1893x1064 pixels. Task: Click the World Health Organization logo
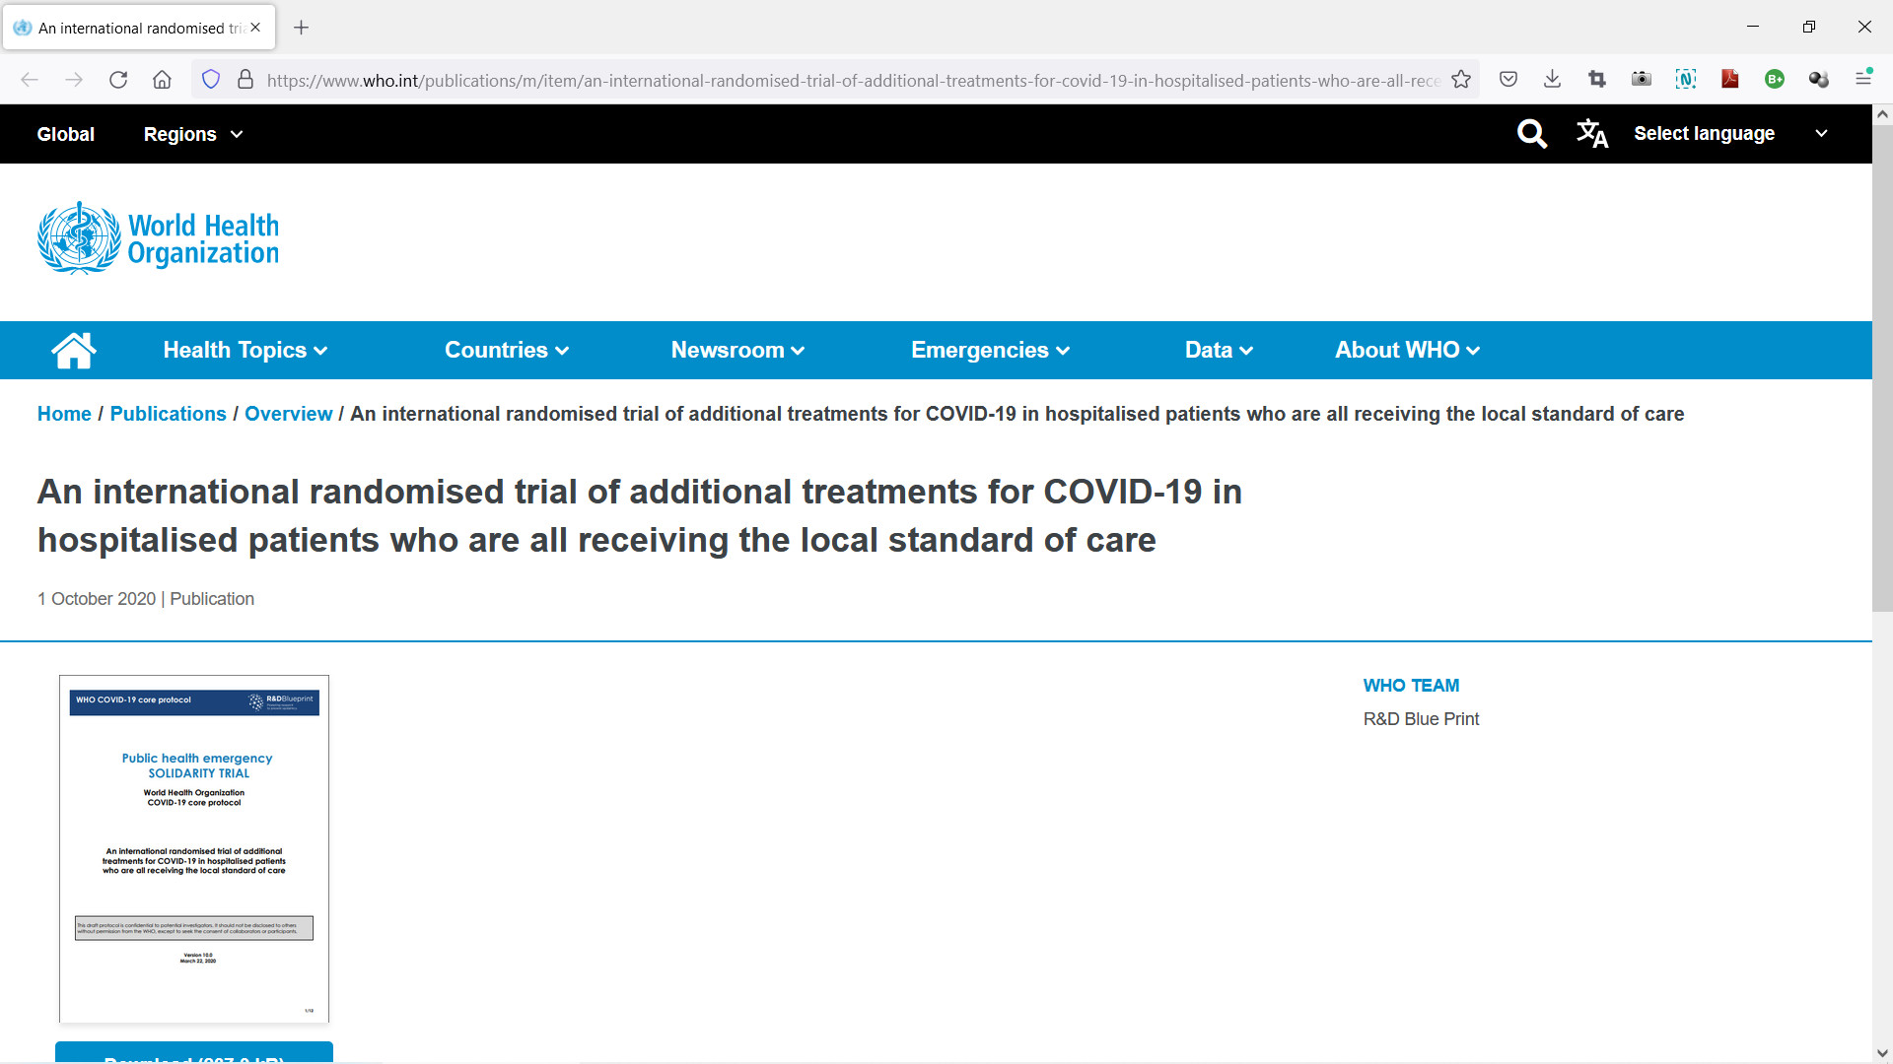(158, 238)
